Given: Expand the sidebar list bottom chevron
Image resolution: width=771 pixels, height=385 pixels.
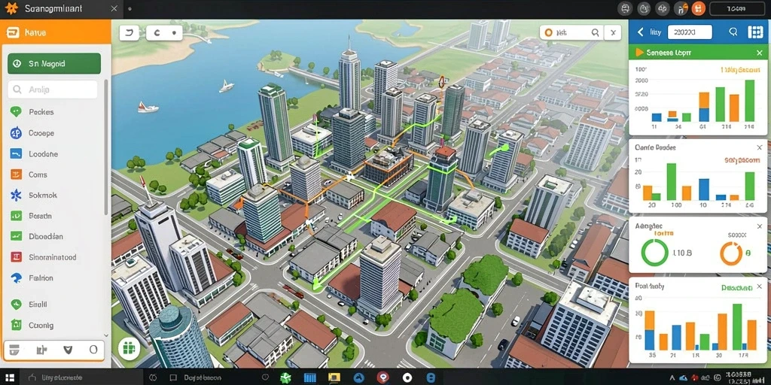Looking at the screenshot, I should click(x=107, y=335).
